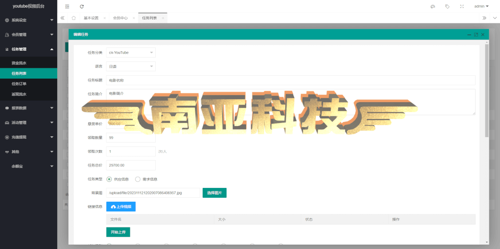Click the chart icon beside 报表数据

pos(7,108)
